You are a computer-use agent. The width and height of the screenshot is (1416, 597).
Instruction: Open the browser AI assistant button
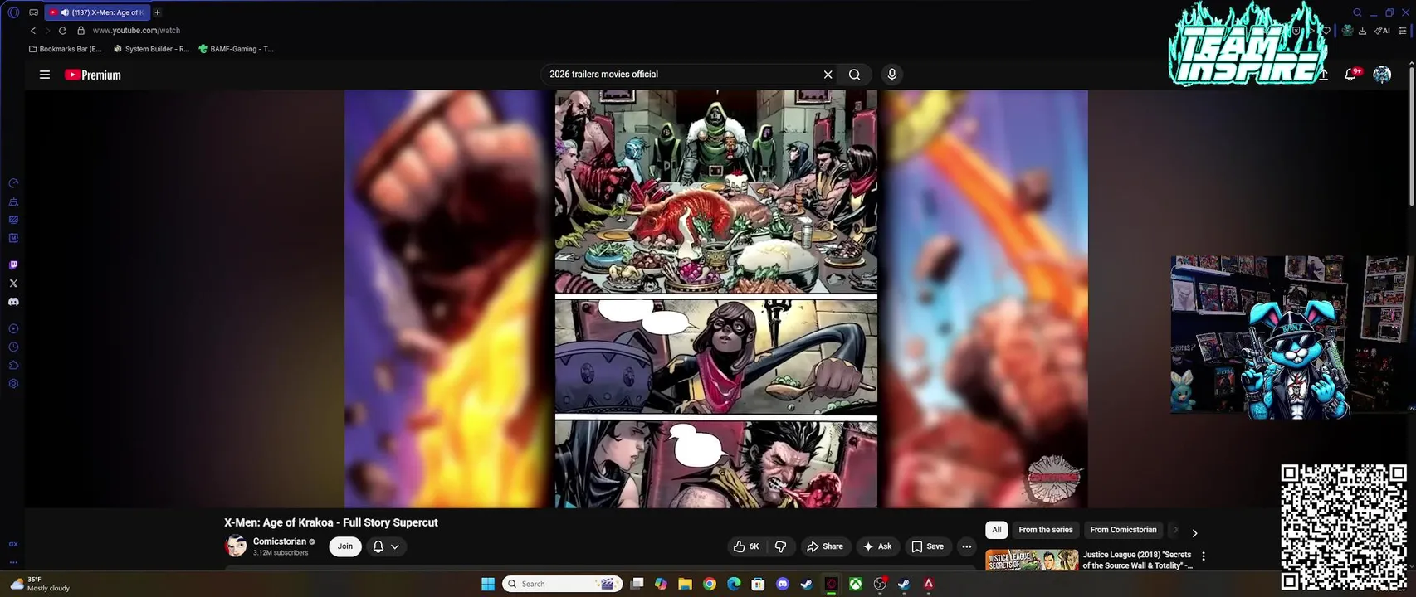(x=1382, y=31)
